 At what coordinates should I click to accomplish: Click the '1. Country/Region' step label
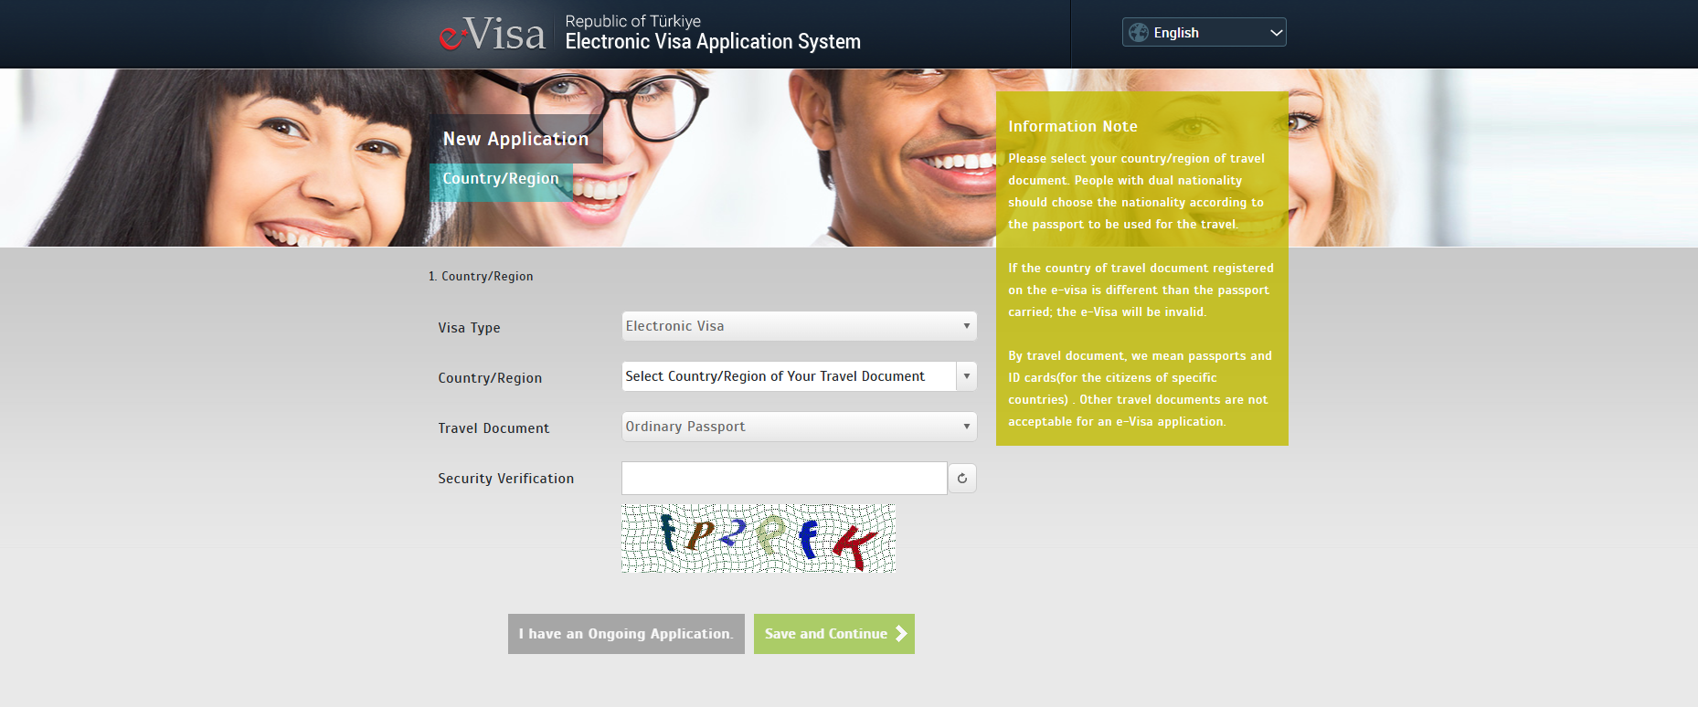(x=481, y=277)
